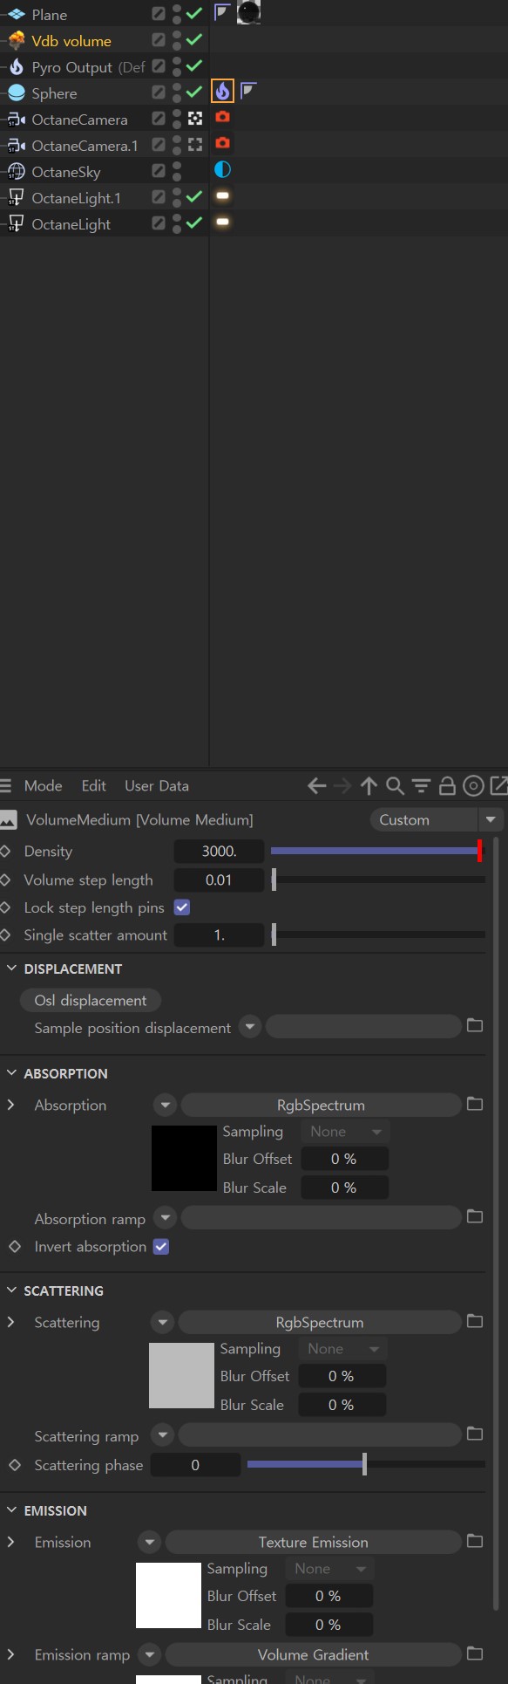Toggle the OctaneSky visibility dots

[177, 171]
